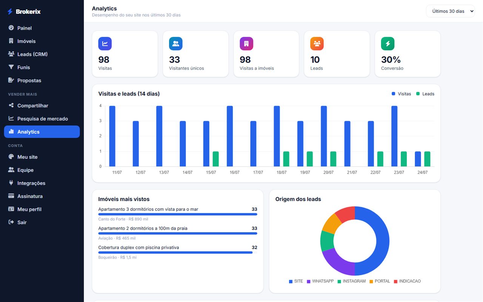Toggle the Leads legend in bar chart
The image size is (483, 302).
[425, 94]
